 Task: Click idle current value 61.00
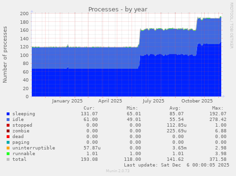[91, 120]
